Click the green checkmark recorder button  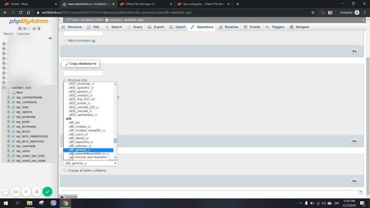tap(47, 191)
